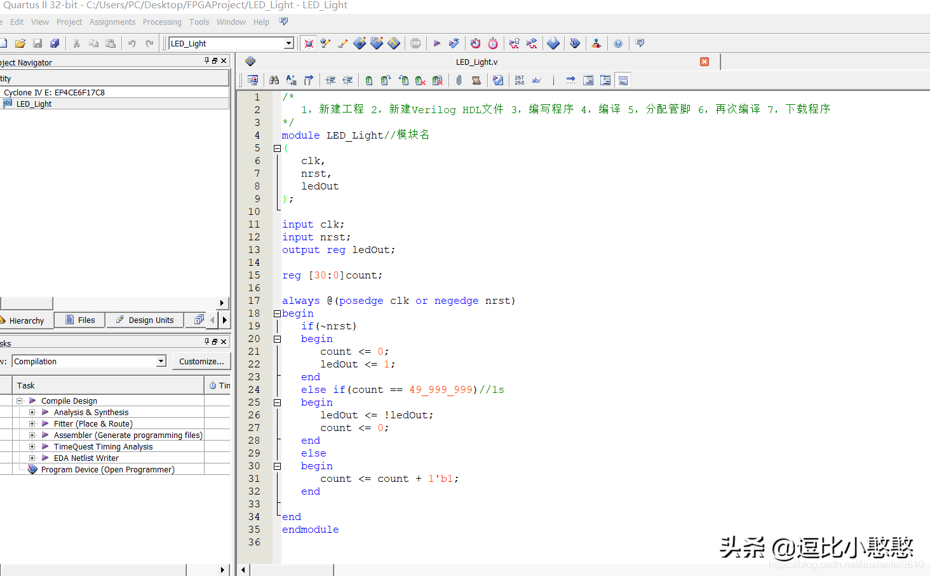Image resolution: width=930 pixels, height=576 pixels.
Task: Close the LED_Light.v editor tab
Action: pos(704,62)
